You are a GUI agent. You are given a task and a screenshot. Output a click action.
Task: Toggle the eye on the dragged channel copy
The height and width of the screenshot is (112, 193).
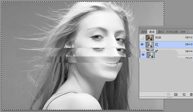[143, 55]
